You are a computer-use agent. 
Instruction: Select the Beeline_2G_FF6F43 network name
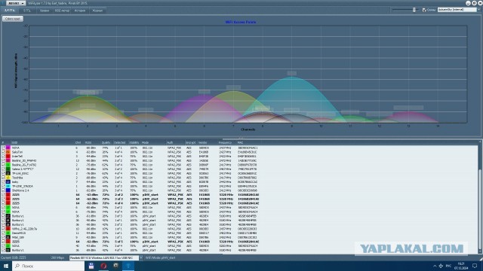(24, 160)
